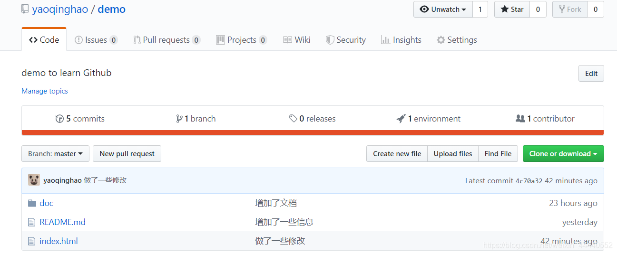This screenshot has height=254, width=617.
Task: Click the Fork button
Action: (x=570, y=9)
